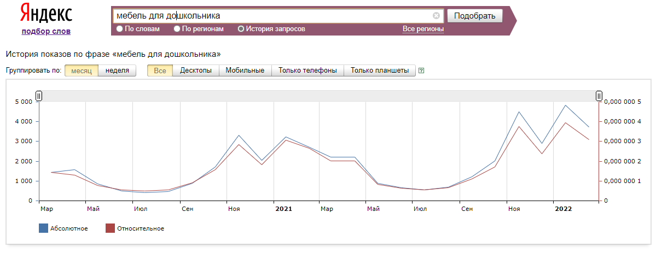Click the 'Относительное' legend label

coord(141,228)
